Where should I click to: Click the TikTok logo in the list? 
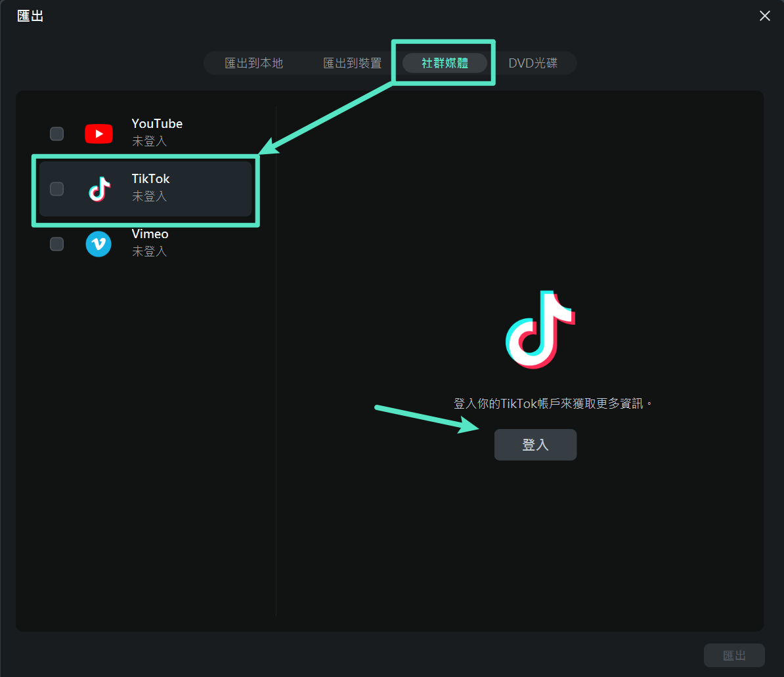coord(99,189)
